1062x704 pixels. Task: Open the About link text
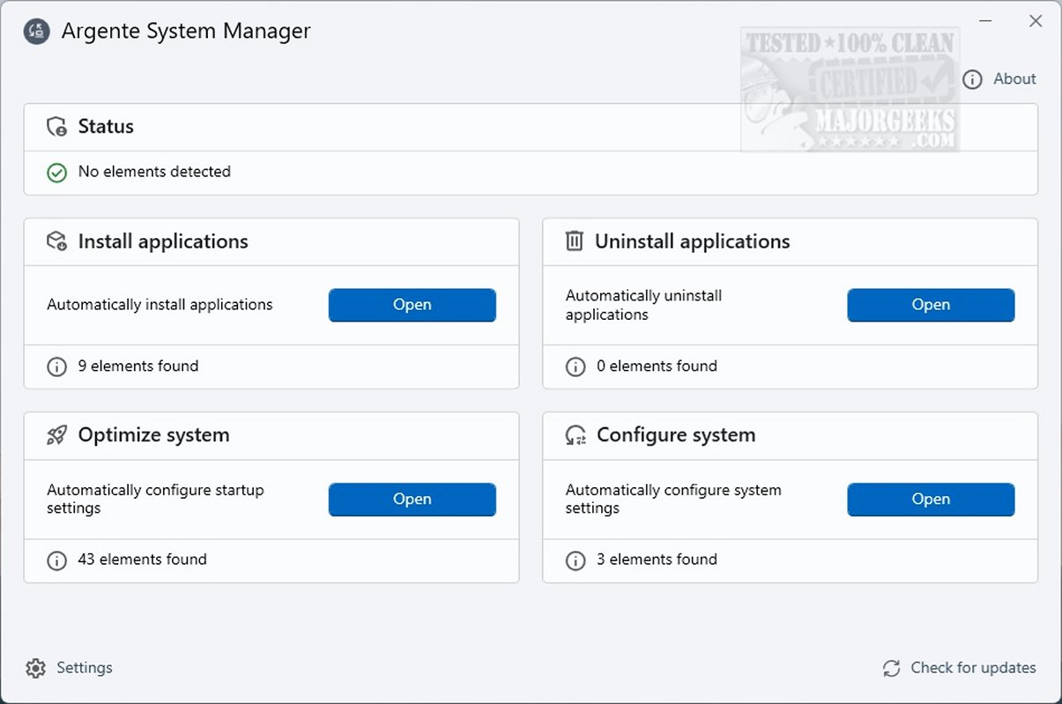click(x=1014, y=79)
